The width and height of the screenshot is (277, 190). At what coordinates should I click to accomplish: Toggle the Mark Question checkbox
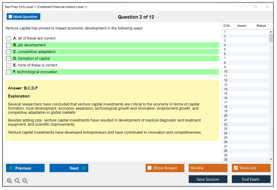[11, 17]
